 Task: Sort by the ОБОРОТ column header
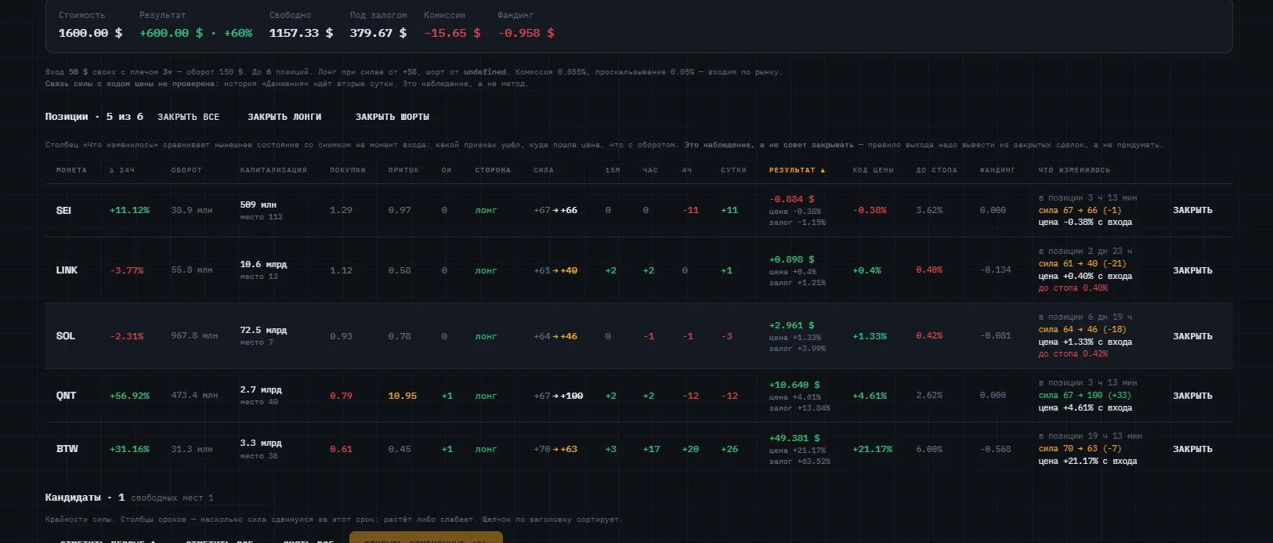[x=186, y=170]
